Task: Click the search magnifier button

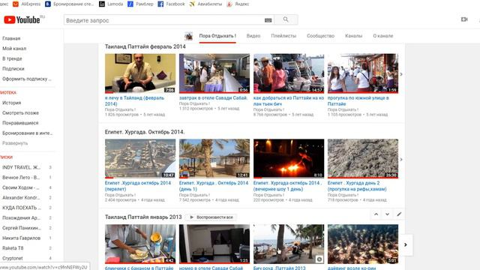Action: pyautogui.click(x=286, y=19)
